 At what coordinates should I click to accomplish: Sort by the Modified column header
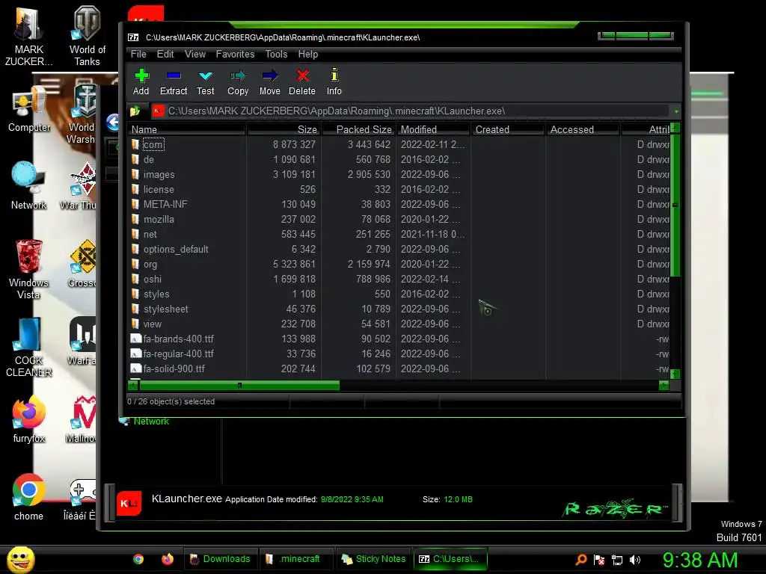(x=433, y=129)
